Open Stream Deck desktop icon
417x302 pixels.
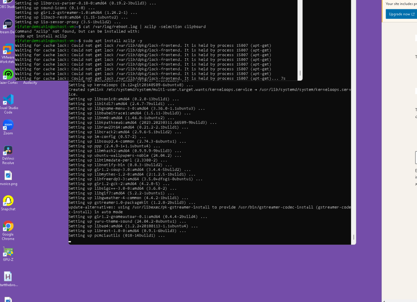pyautogui.click(x=7, y=26)
